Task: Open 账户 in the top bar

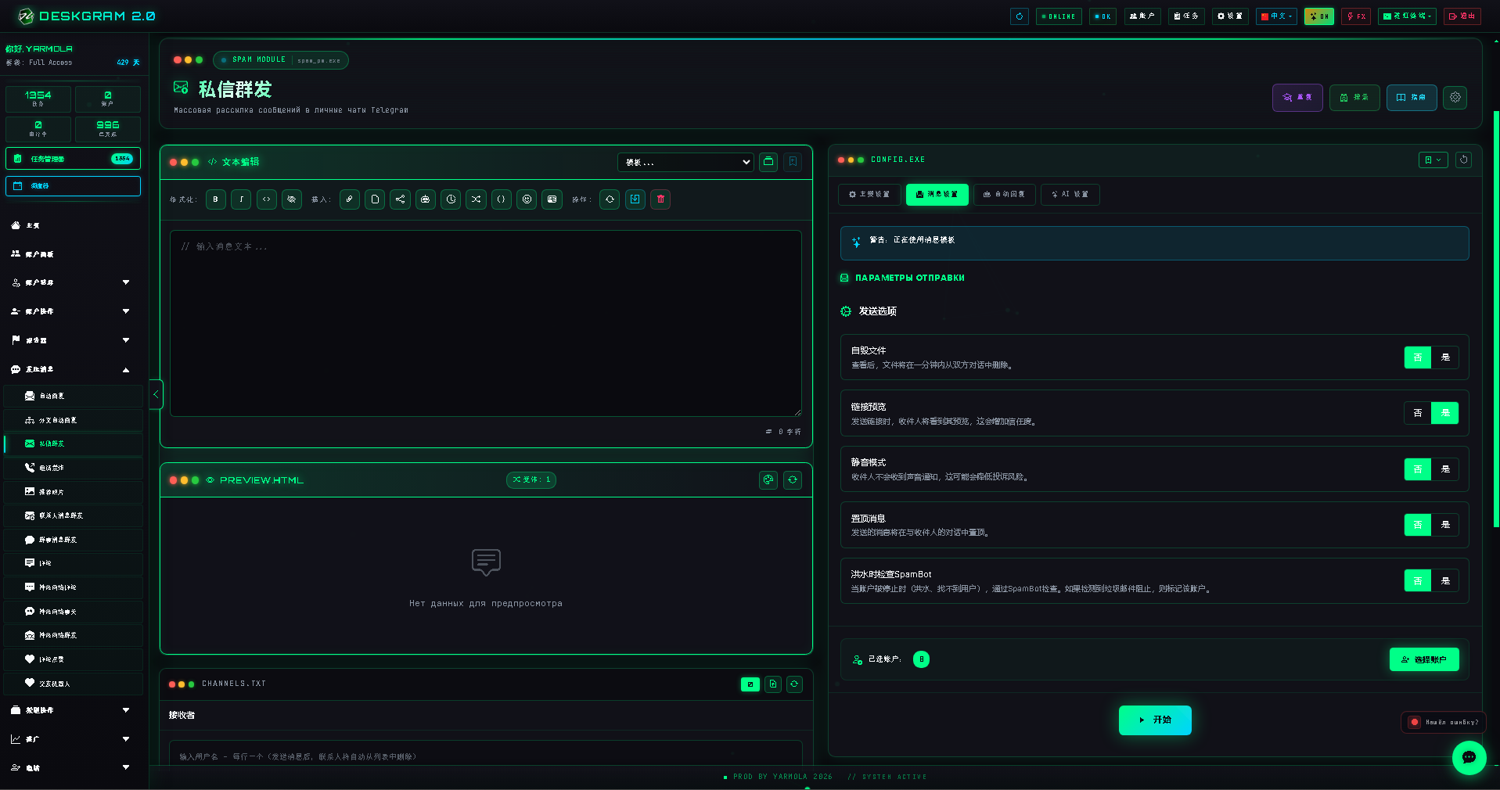Action: pyautogui.click(x=1142, y=16)
